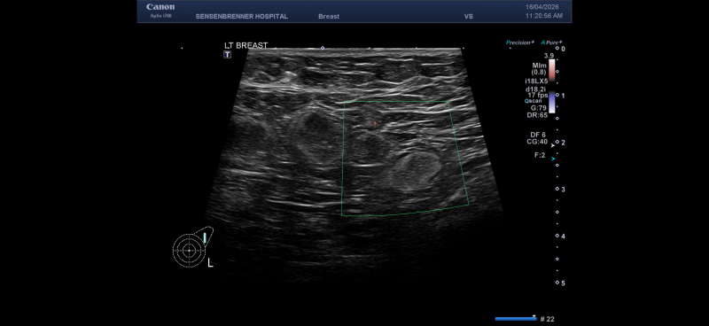The height and width of the screenshot is (326, 709).
Task: Click the MIm (0.8) readout
Action: (x=540, y=69)
